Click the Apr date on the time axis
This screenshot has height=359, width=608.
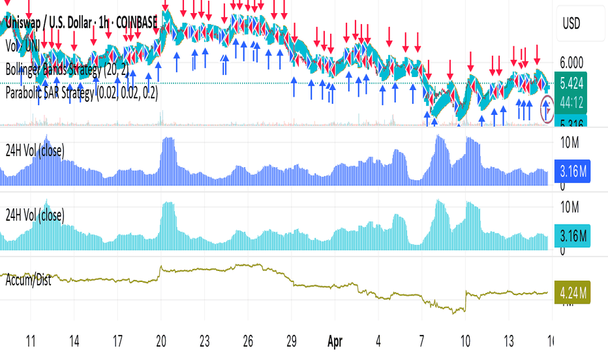[335, 341]
